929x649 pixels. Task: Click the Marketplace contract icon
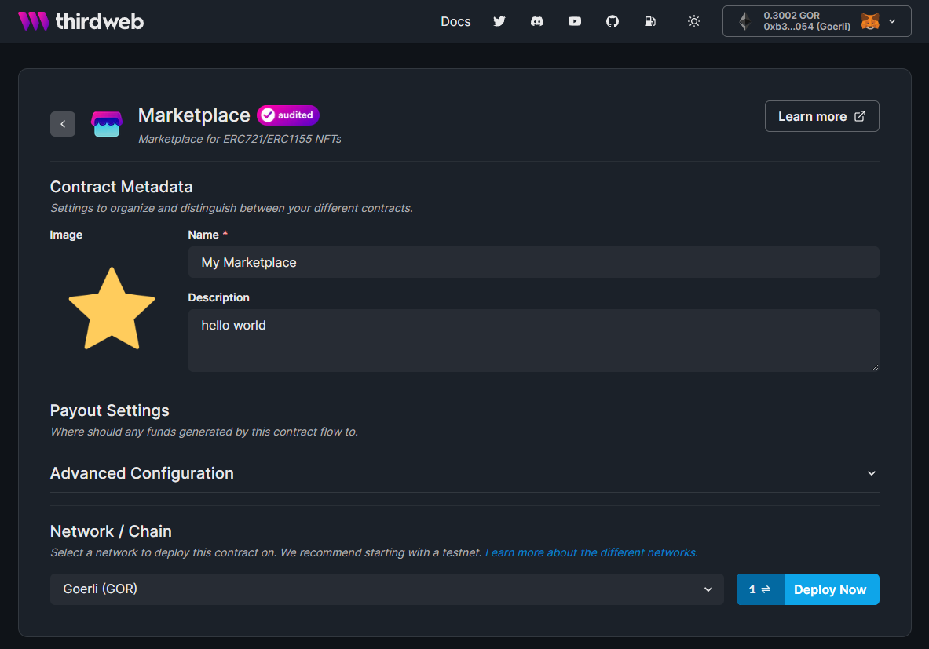point(106,123)
